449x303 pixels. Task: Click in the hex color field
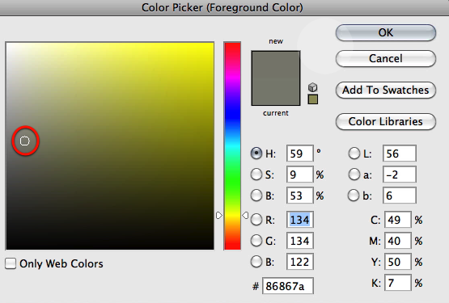(x=288, y=285)
